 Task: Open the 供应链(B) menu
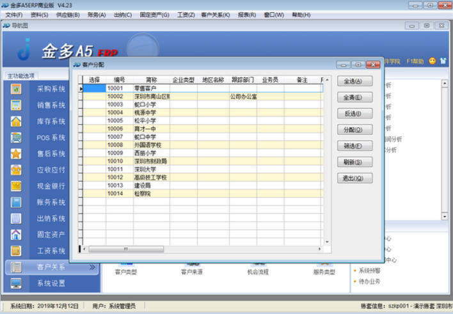(68, 15)
